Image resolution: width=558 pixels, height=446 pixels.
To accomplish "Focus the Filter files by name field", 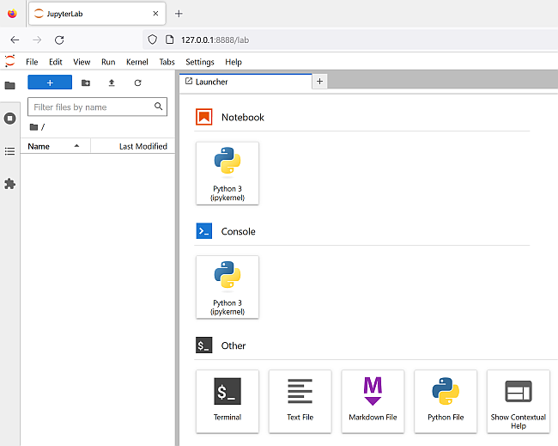I will pyautogui.click(x=97, y=107).
